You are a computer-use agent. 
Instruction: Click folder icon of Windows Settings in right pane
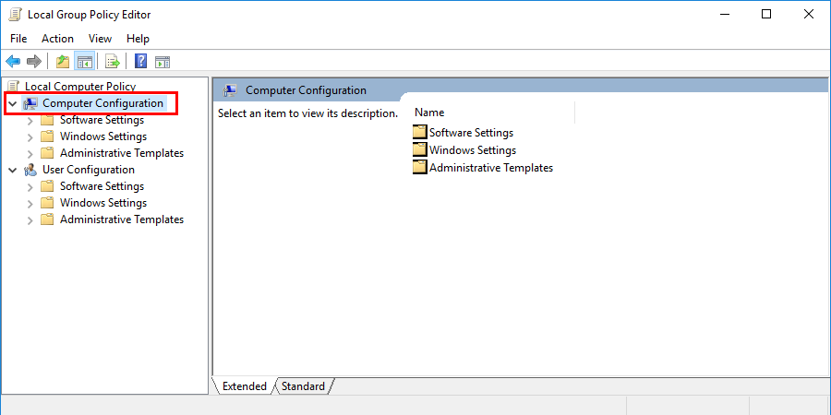click(x=420, y=149)
